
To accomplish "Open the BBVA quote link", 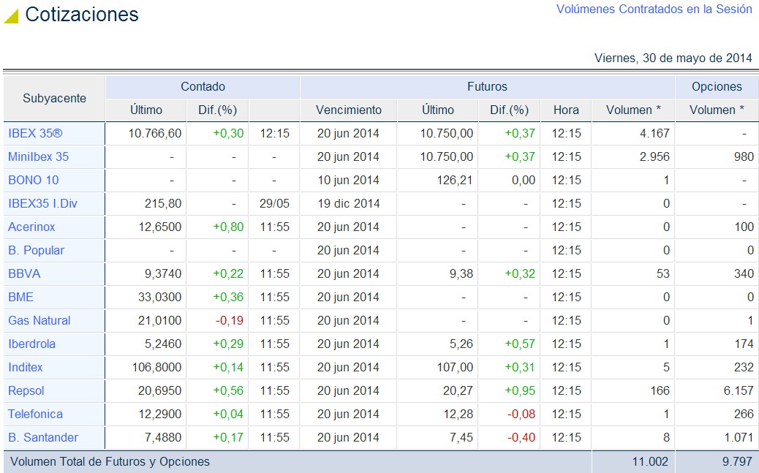I will coord(24,273).
